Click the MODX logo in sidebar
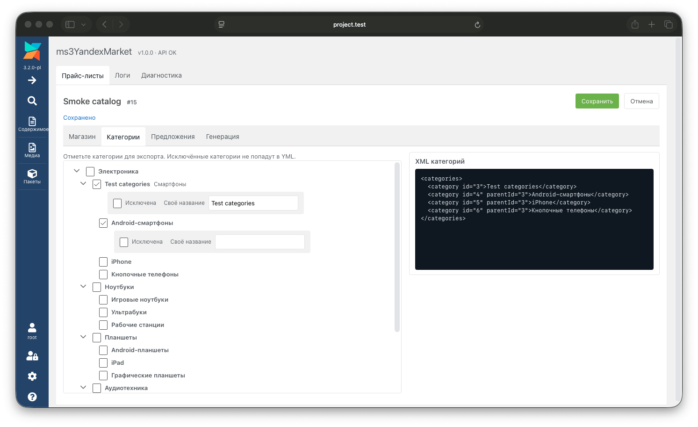Screen dimensions: 698x427 point(32,51)
